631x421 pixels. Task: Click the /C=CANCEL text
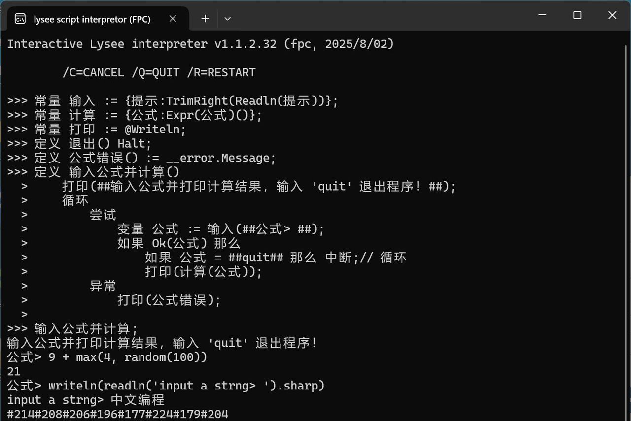(x=93, y=72)
